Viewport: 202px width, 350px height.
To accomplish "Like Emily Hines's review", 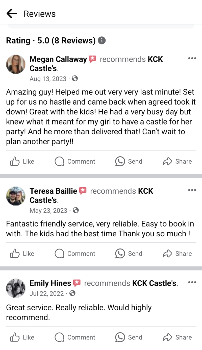I will pos(22,337).
